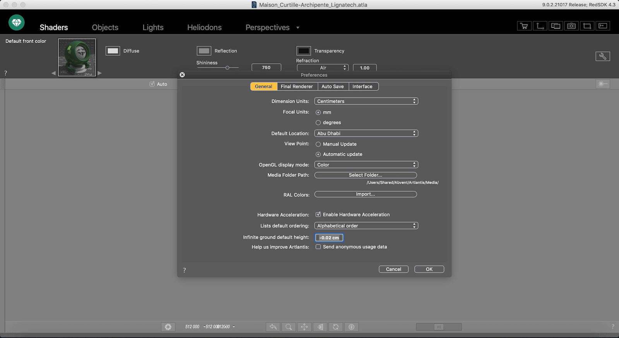Click the Shininess slider handle
This screenshot has height=338, width=619.
tap(227, 68)
